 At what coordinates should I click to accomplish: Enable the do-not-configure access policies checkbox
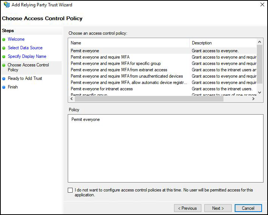70,190
